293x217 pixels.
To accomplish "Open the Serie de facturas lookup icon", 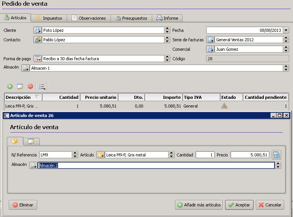I will (210, 40).
